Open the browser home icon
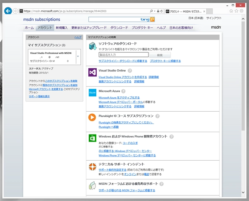 tap(231, 11)
